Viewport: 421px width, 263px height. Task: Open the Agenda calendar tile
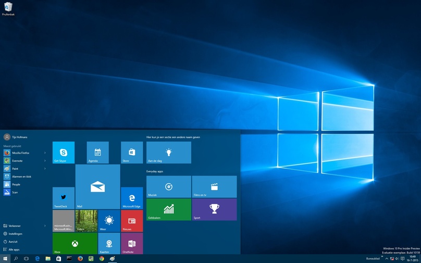(x=98, y=153)
